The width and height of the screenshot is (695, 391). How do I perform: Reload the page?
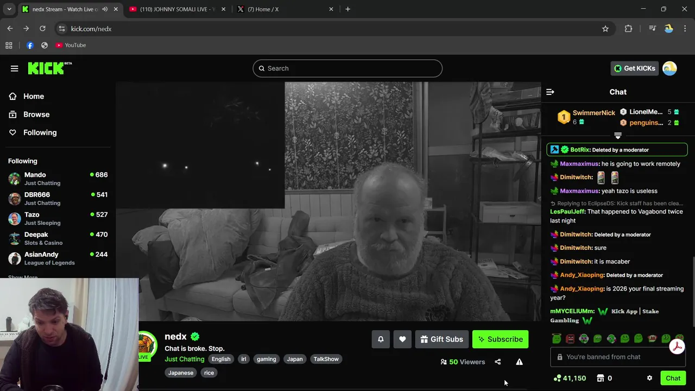pyautogui.click(x=42, y=29)
